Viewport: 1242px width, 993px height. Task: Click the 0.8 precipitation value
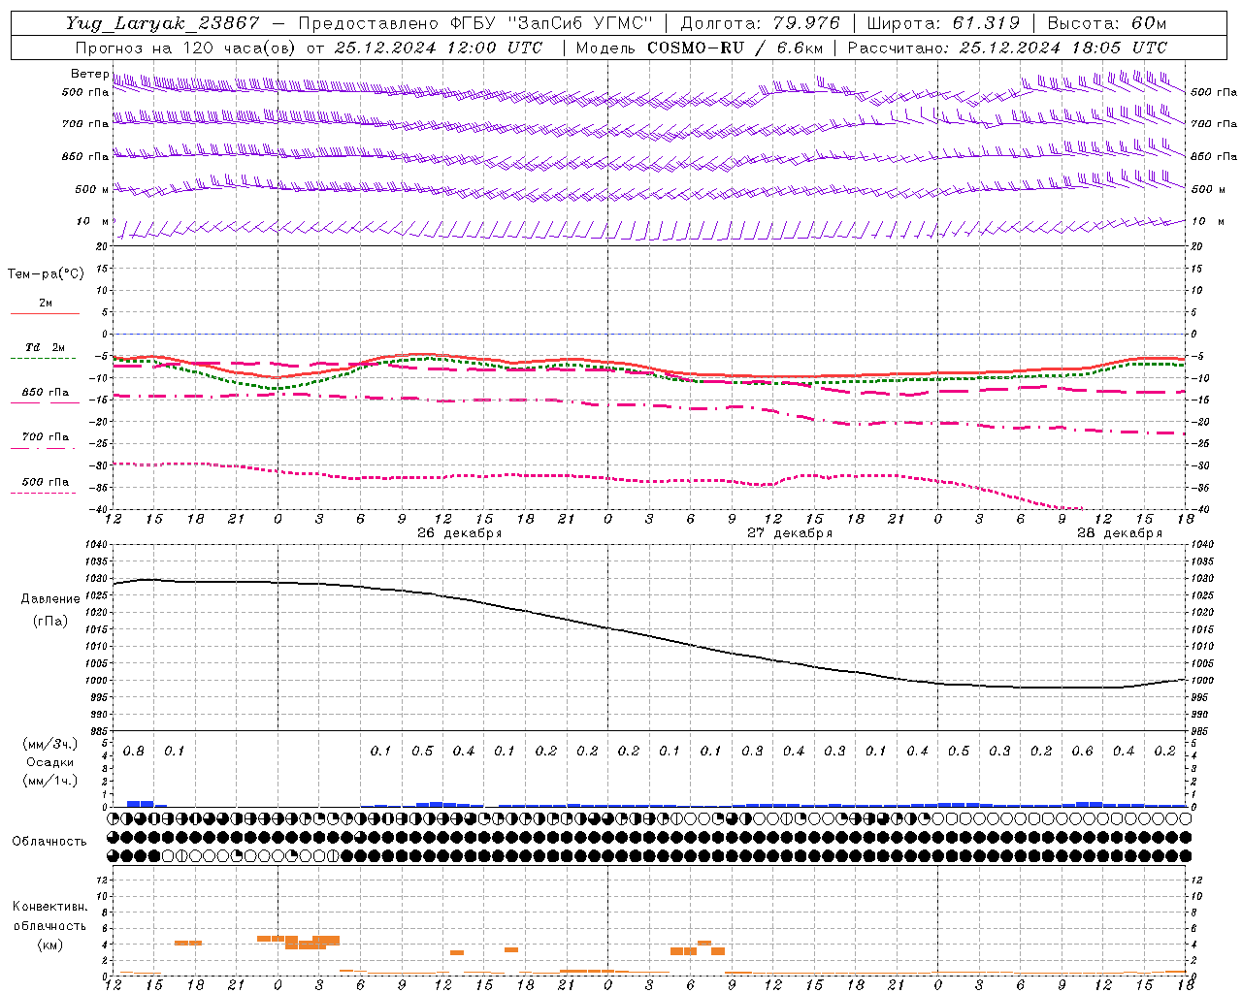(134, 752)
